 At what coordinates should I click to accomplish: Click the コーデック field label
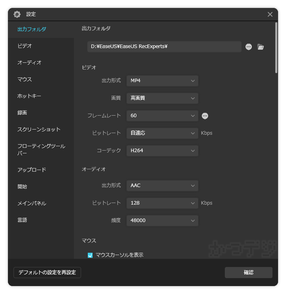coord(109,151)
